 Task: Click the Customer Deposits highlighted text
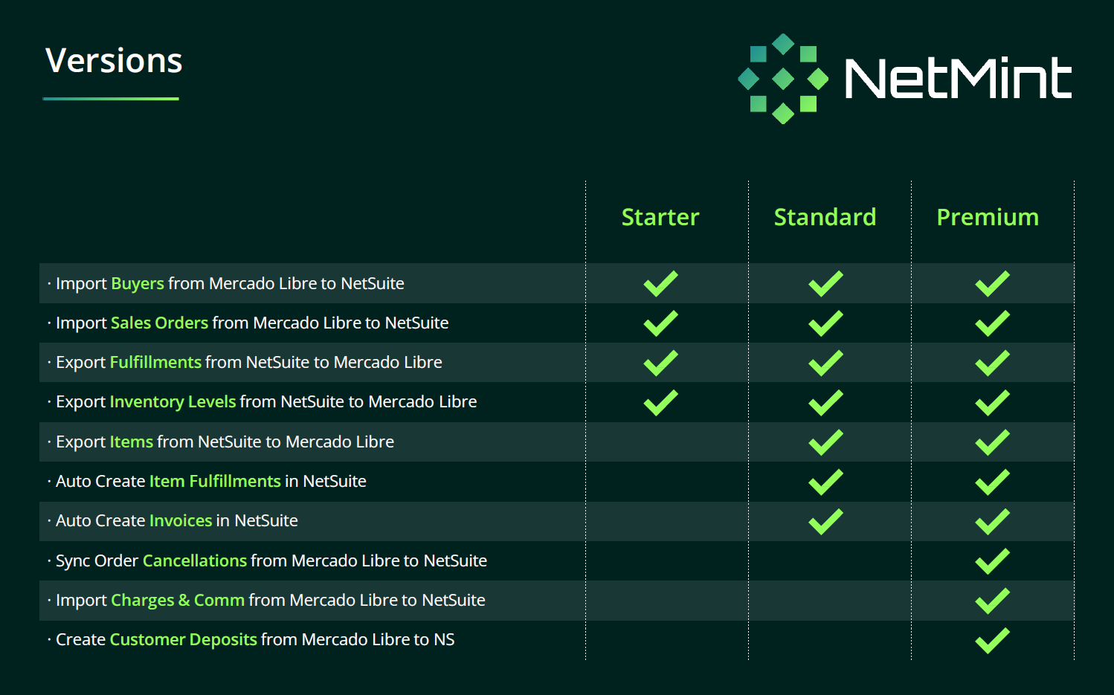coord(183,639)
